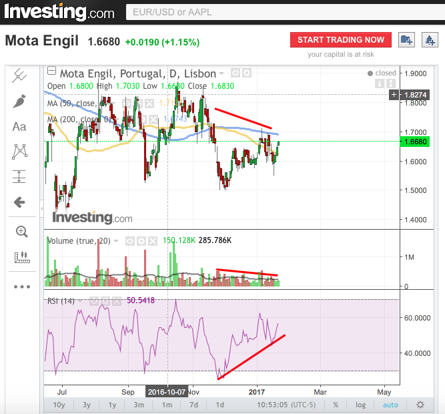
Task: Click the 2016-10-07 date marker on time axis
Action: tap(167, 392)
